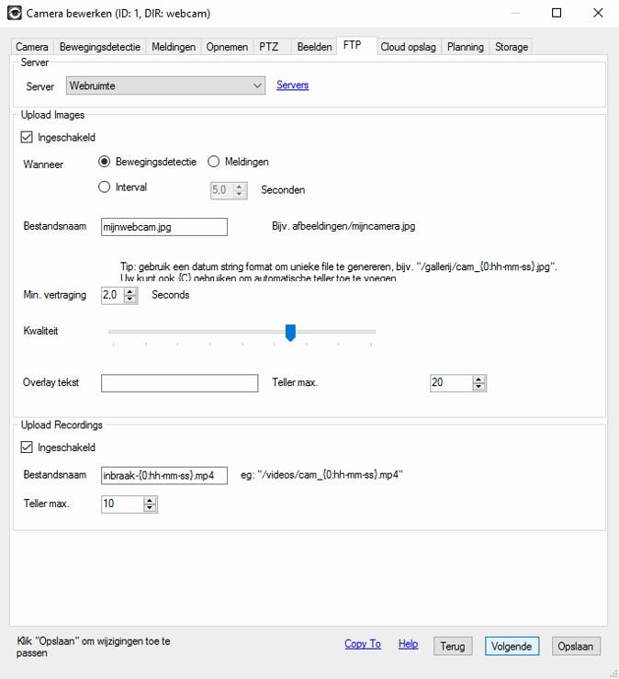Click the Overlay tekst input field
Screen dimensions: 619x679
coord(179,383)
